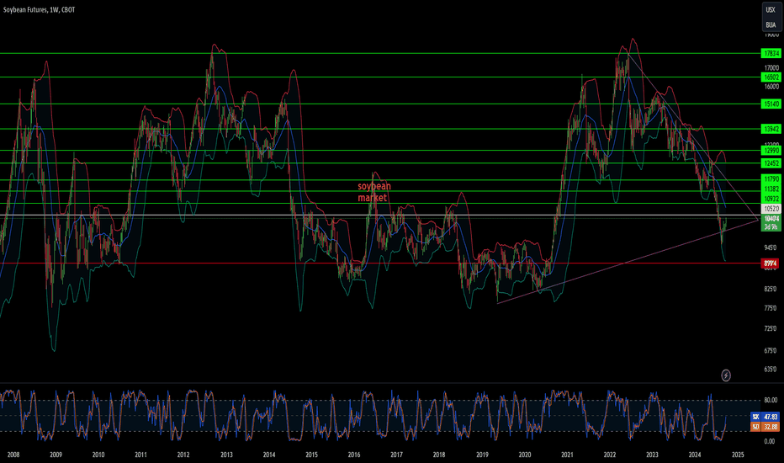Click the 675'0 price scale value
This screenshot has width=784, height=463.
(x=771, y=350)
